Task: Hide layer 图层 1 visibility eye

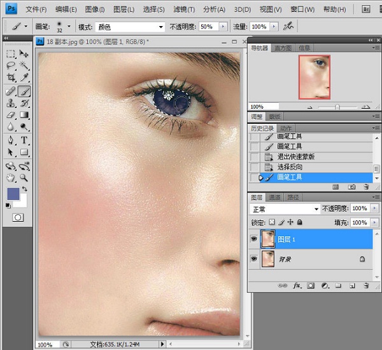Action: 254,239
